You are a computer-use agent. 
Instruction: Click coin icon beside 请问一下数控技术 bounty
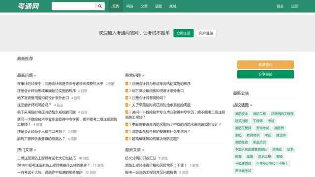(x=127, y=112)
